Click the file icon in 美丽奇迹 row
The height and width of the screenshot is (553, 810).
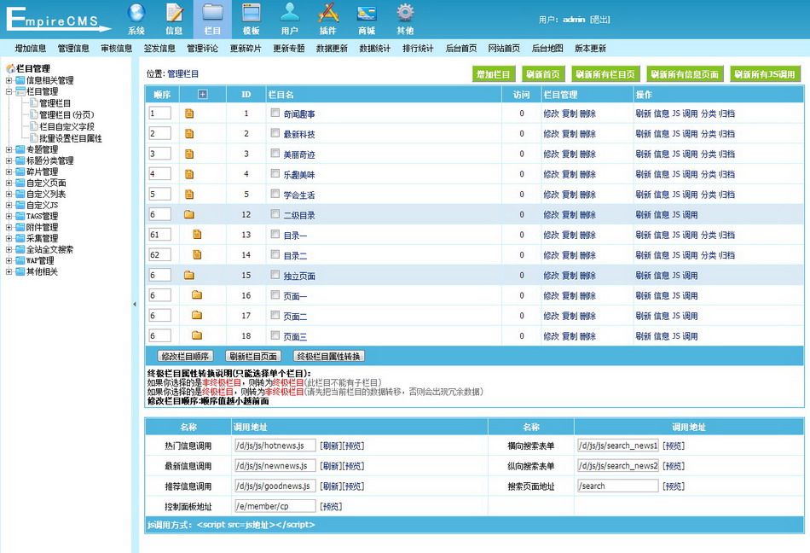(189, 154)
